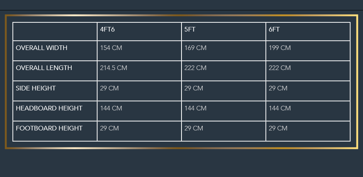Select the SIDE HEIGHT row label
363x177 pixels.
[x=36, y=88]
